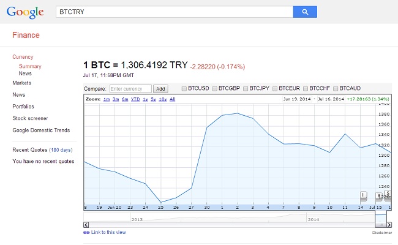
Task: Click the 'I' news flag on the chart
Action: pyautogui.click(x=363, y=195)
